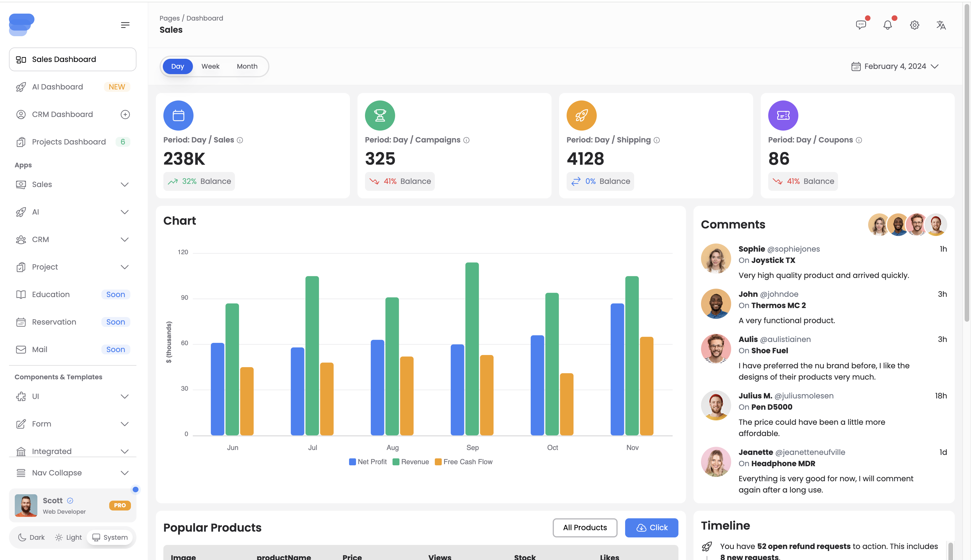Switch theme to Light mode
This screenshot has width=971, height=560.
click(x=68, y=537)
